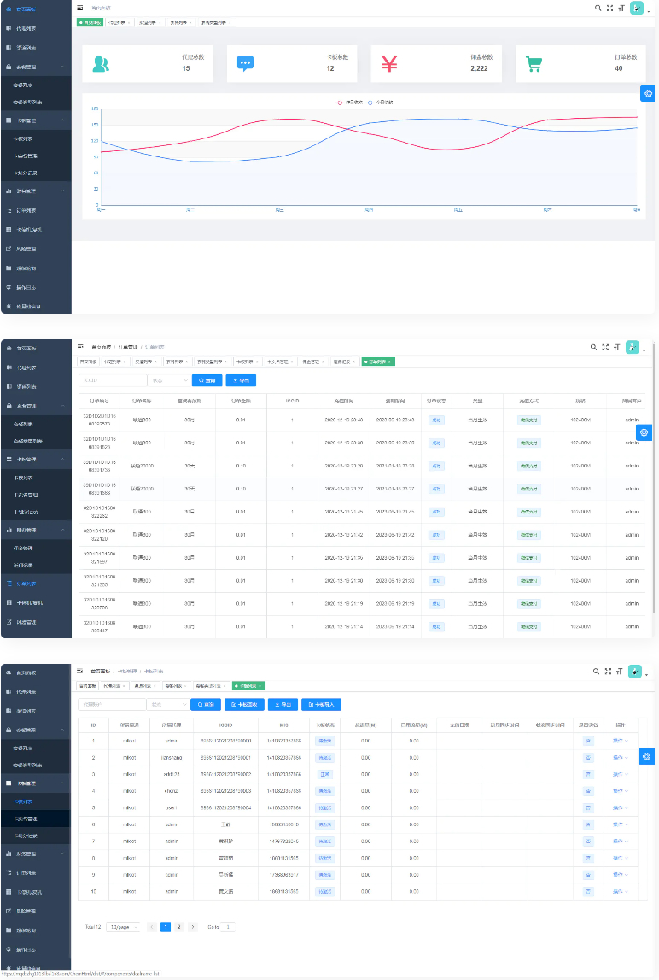Click the Go to page number field
The width and height of the screenshot is (659, 980).
(228, 926)
